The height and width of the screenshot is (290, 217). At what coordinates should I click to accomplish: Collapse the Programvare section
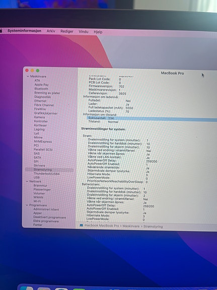tap(27, 205)
